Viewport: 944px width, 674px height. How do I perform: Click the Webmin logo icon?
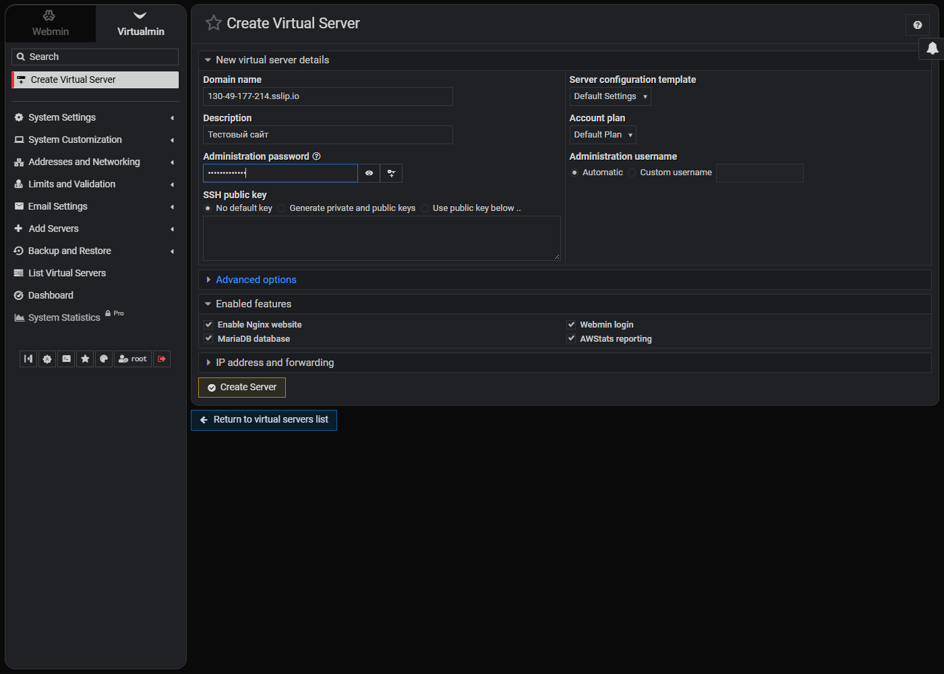[x=49, y=16]
